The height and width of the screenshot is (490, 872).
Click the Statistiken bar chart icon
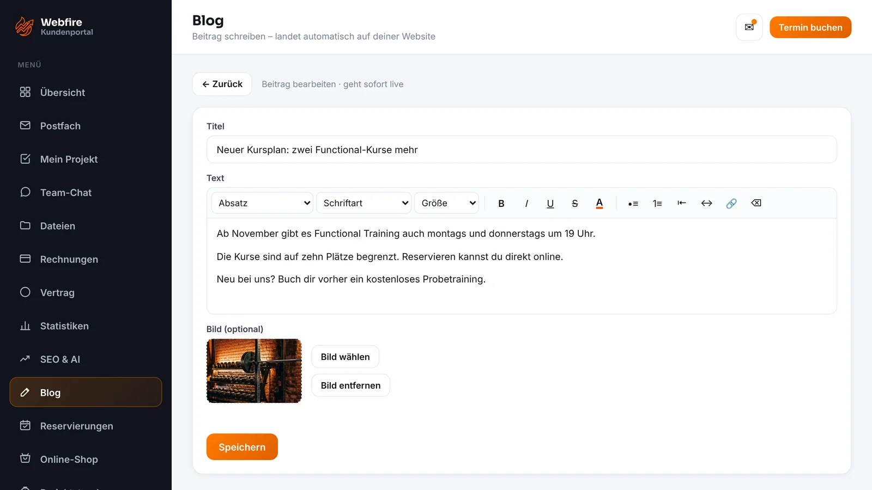[x=25, y=326]
